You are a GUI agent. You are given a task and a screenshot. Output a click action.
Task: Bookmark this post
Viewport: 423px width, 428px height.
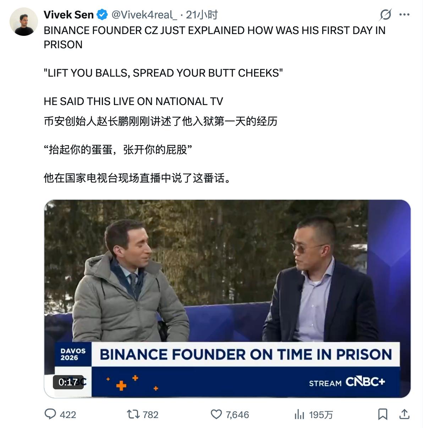383,414
